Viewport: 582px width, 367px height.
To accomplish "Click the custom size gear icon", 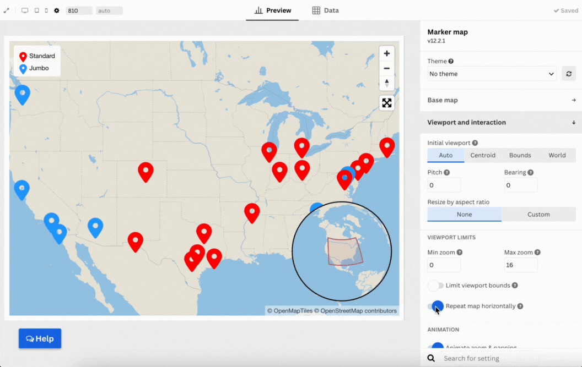I will 56,10.
